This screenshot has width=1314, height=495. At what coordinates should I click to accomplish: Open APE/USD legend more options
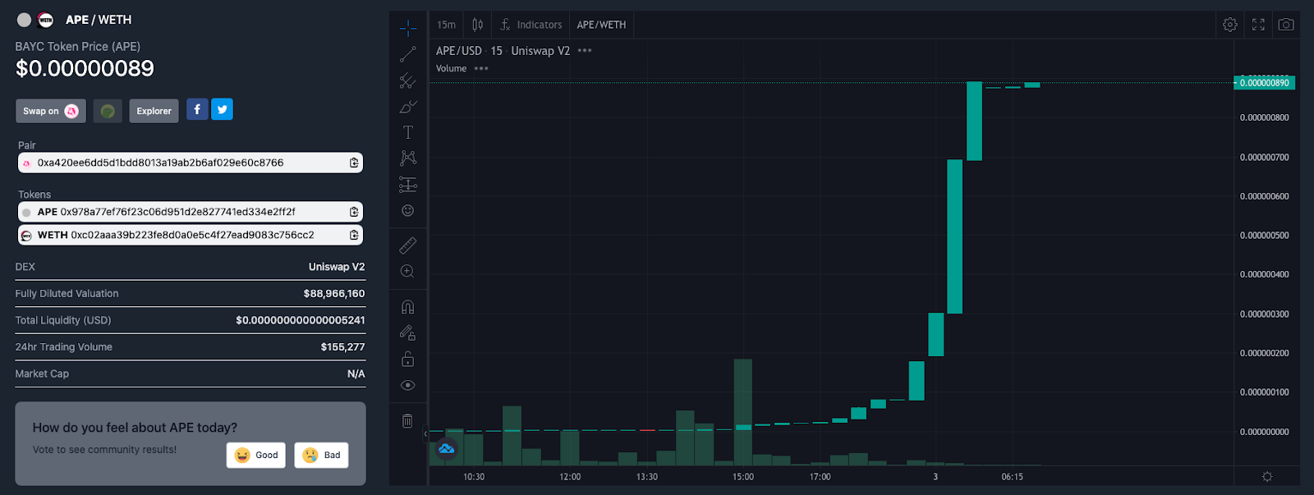tap(585, 51)
